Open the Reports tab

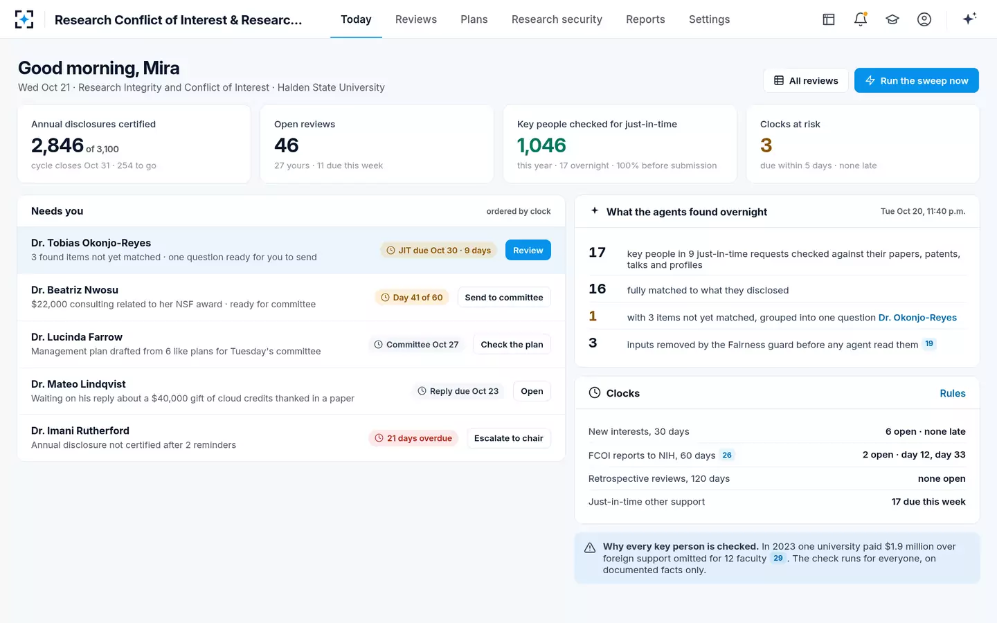645,19
